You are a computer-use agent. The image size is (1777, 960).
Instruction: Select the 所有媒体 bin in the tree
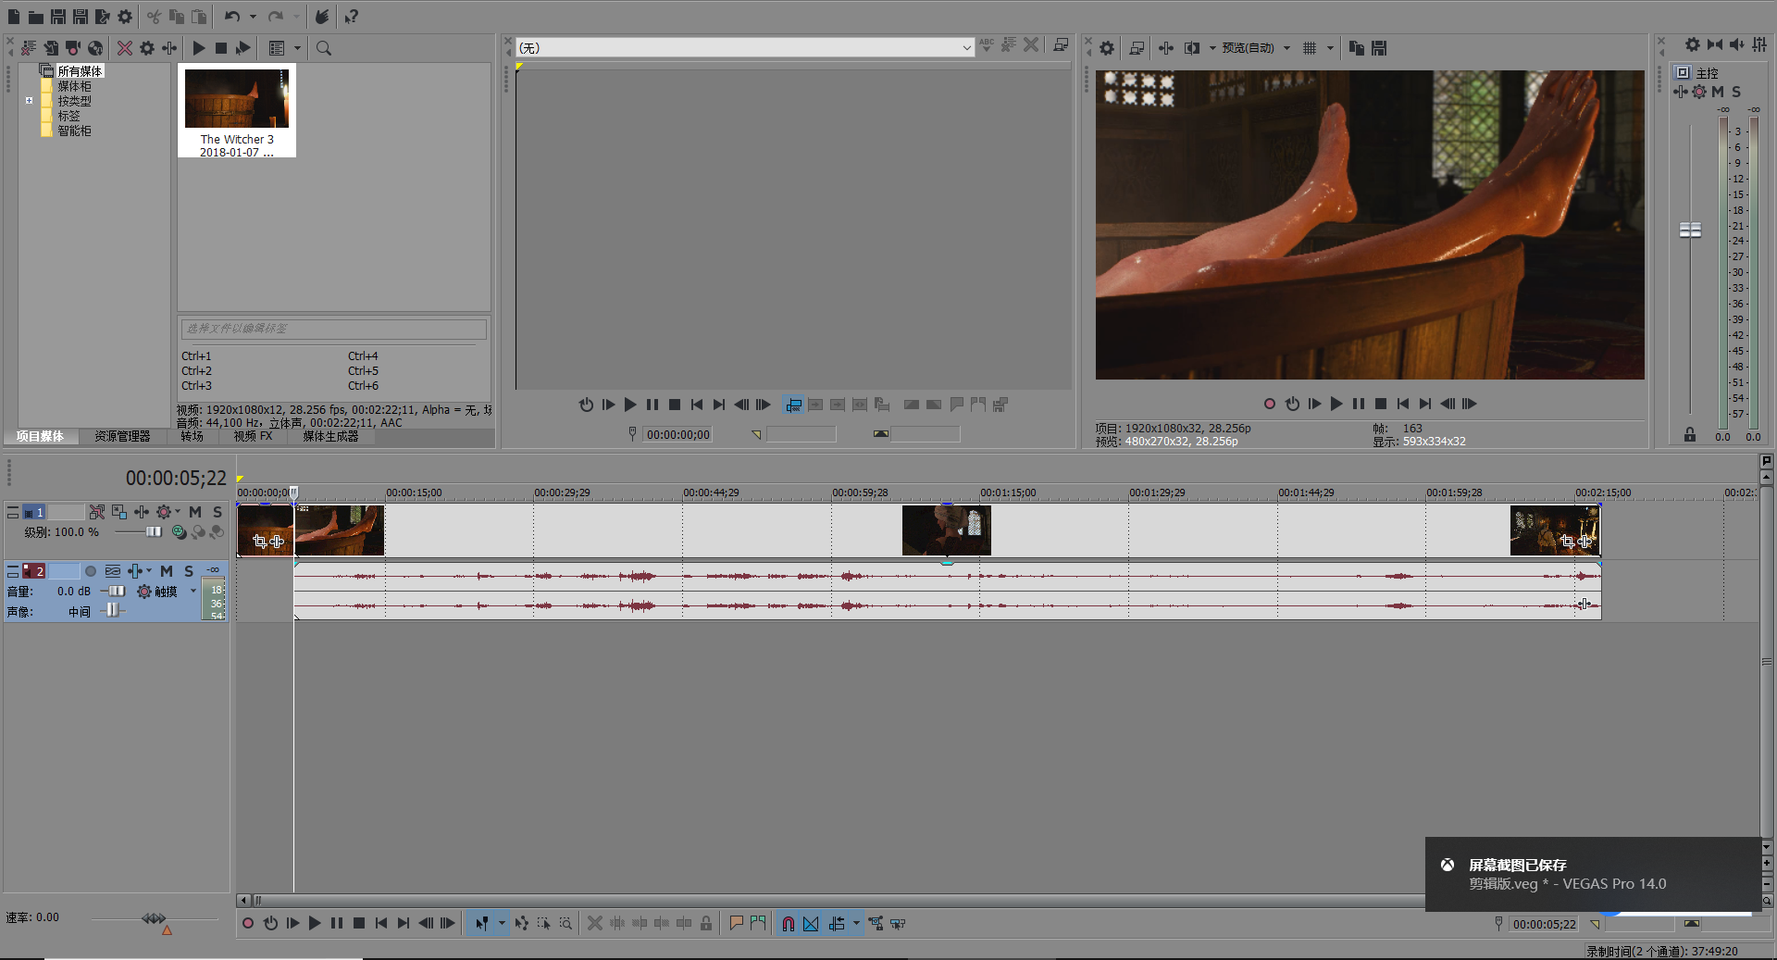click(x=80, y=71)
